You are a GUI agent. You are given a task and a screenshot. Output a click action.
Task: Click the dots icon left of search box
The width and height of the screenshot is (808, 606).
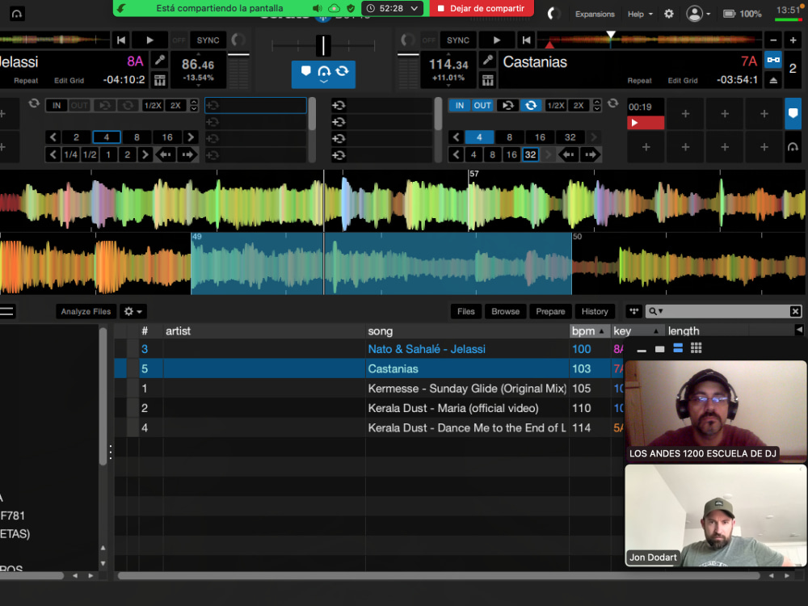coord(633,311)
